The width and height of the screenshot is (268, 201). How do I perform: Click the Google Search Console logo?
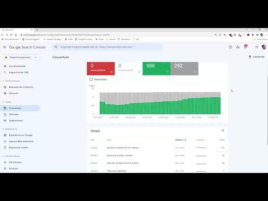(27, 47)
